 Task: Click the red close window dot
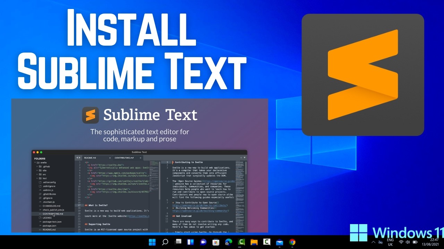tap(34, 152)
